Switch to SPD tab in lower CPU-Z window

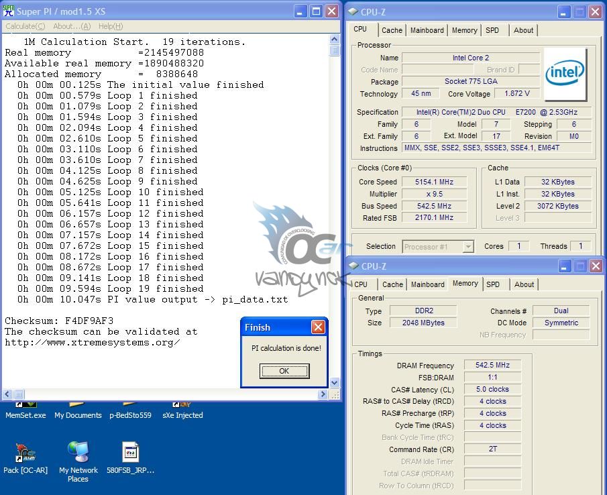tap(493, 284)
